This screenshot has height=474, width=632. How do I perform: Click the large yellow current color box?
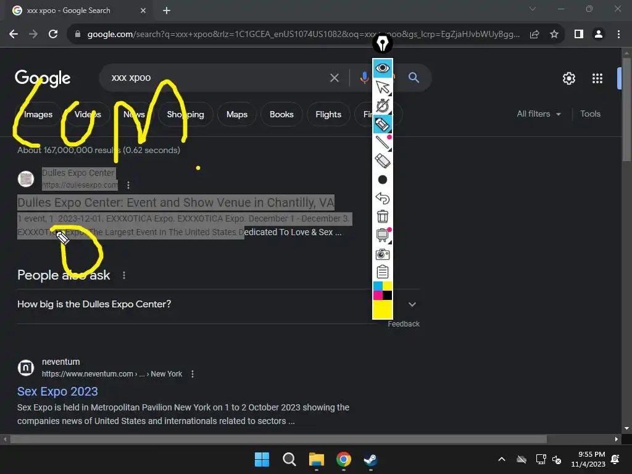tap(382, 309)
